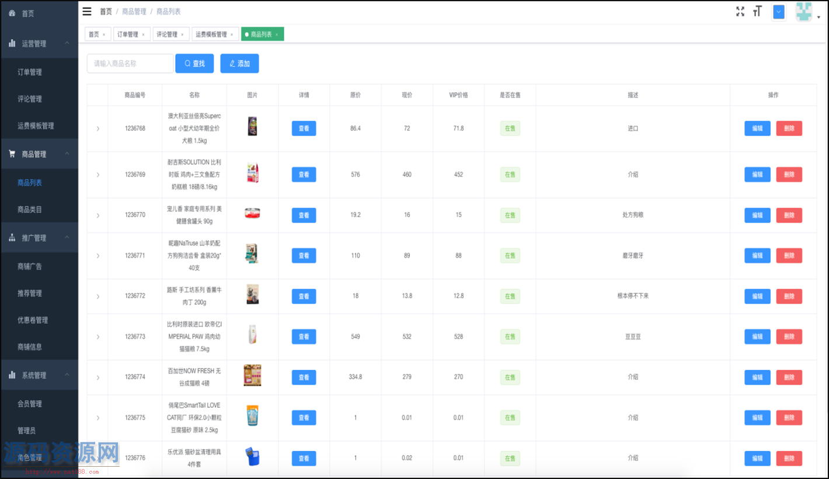Delete product 1236769 with 删除 button
Image resolution: width=829 pixels, height=479 pixels.
click(x=789, y=175)
